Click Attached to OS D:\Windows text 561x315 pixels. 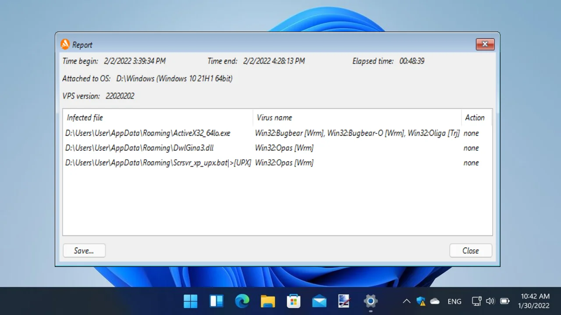point(174,79)
